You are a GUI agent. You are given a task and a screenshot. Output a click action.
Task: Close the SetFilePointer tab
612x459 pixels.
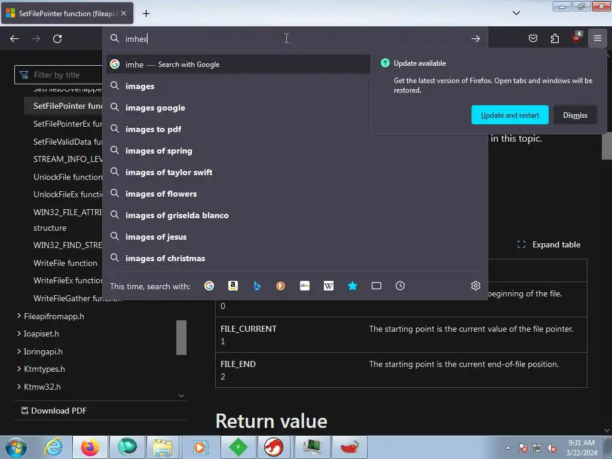point(124,13)
